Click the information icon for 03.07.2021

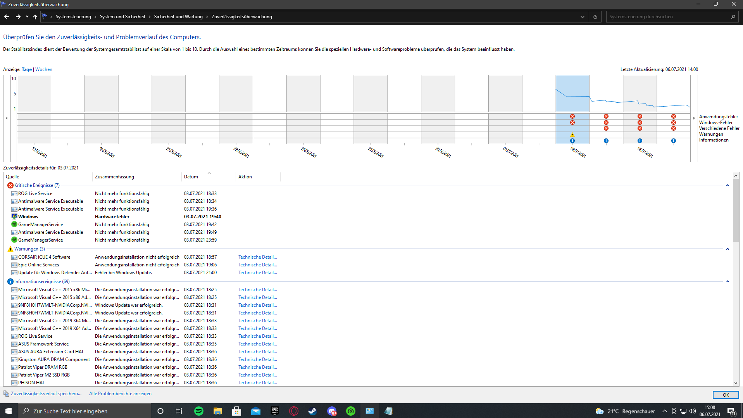tap(572, 141)
